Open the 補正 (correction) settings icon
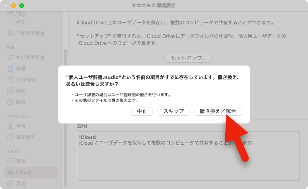This screenshot has width=308, height=189. point(11,22)
